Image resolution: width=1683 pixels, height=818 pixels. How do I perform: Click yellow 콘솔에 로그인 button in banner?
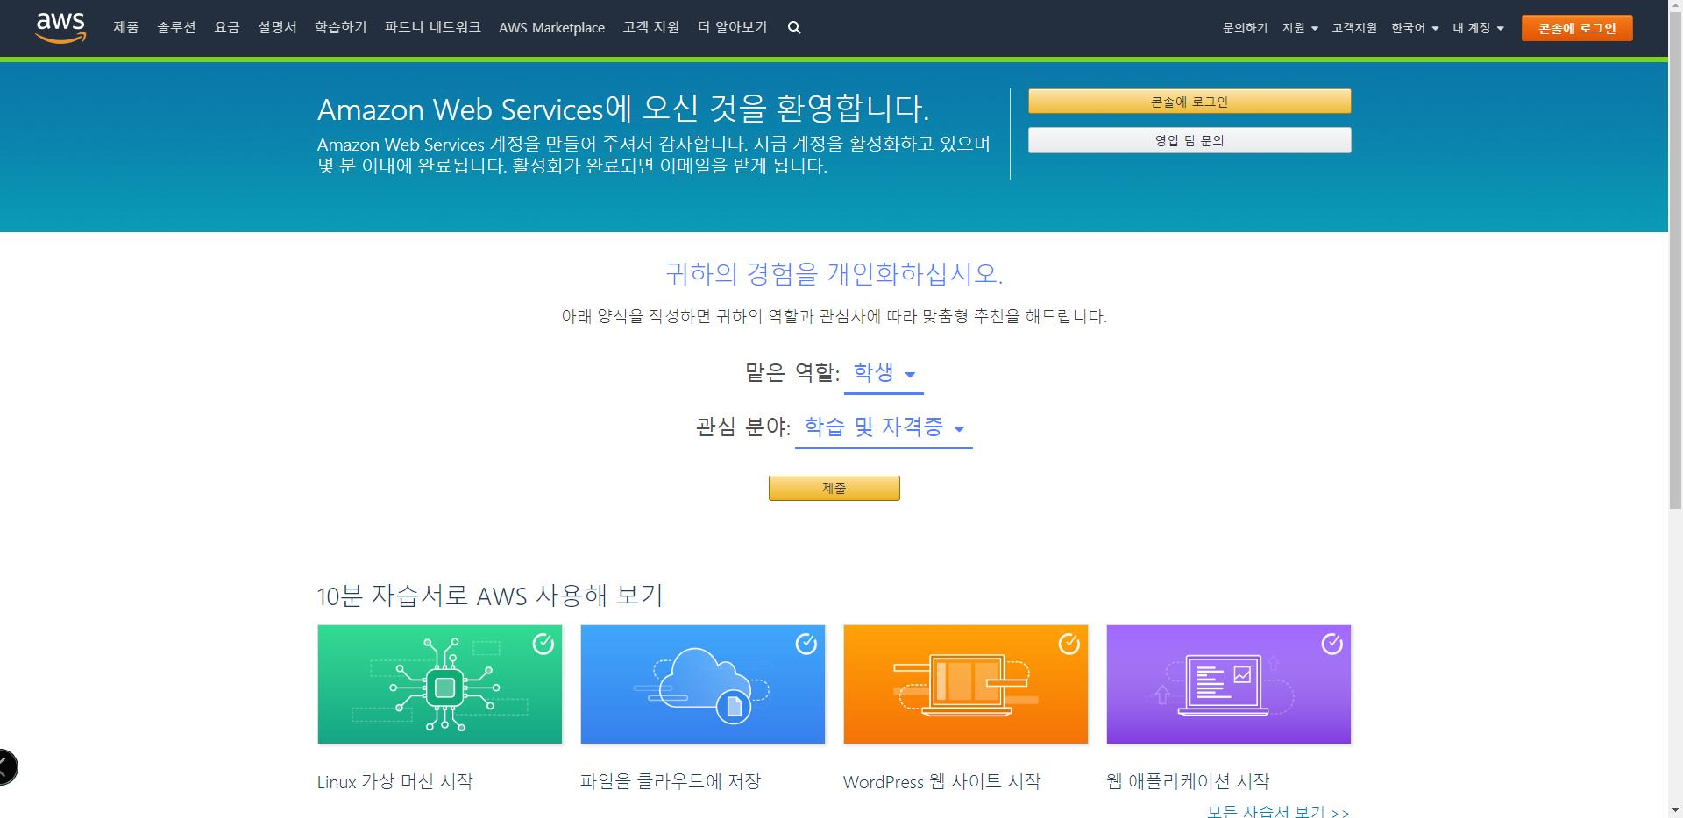tap(1189, 102)
